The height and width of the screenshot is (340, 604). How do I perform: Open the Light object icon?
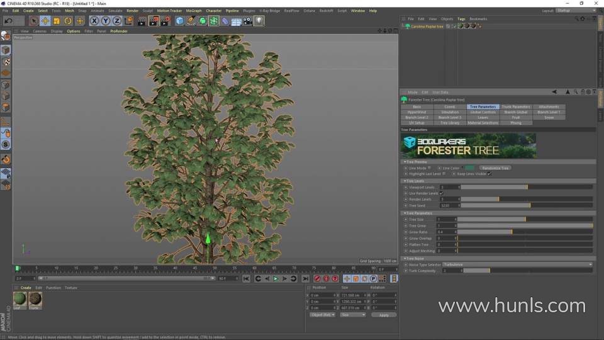(x=259, y=21)
